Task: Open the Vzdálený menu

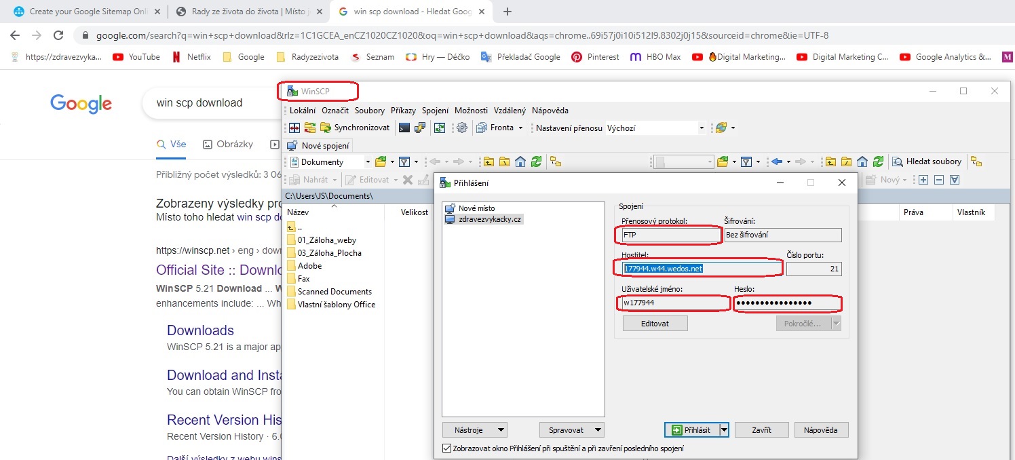Action: click(510, 111)
